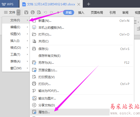
Task: Expand the arrow next to 工具(T)
Action: click(x=27, y=54)
